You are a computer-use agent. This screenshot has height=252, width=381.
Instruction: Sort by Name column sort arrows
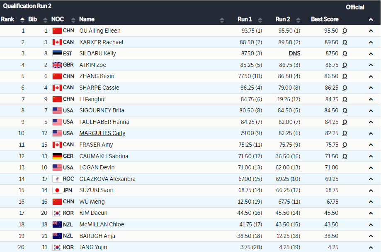(x=222, y=19)
